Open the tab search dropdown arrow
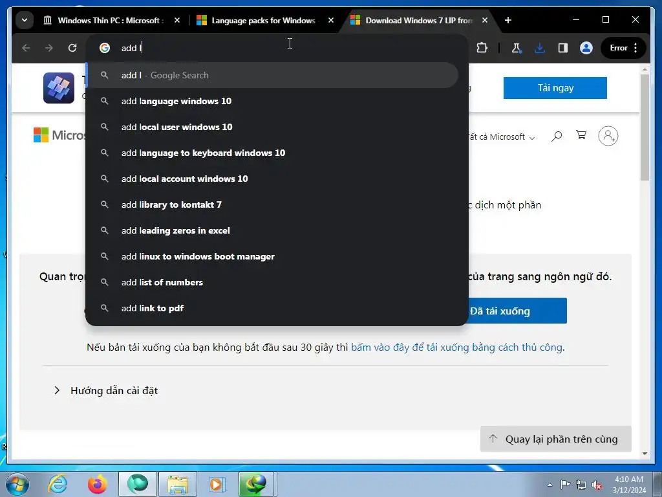Screen dimensions: 662x497 click(x=25, y=20)
